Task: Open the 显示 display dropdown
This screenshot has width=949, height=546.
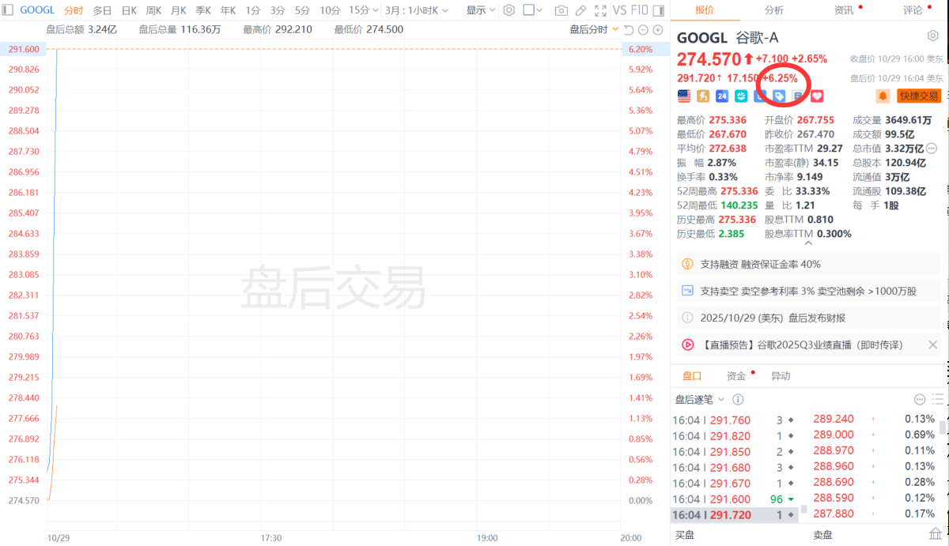Action: 481,10
